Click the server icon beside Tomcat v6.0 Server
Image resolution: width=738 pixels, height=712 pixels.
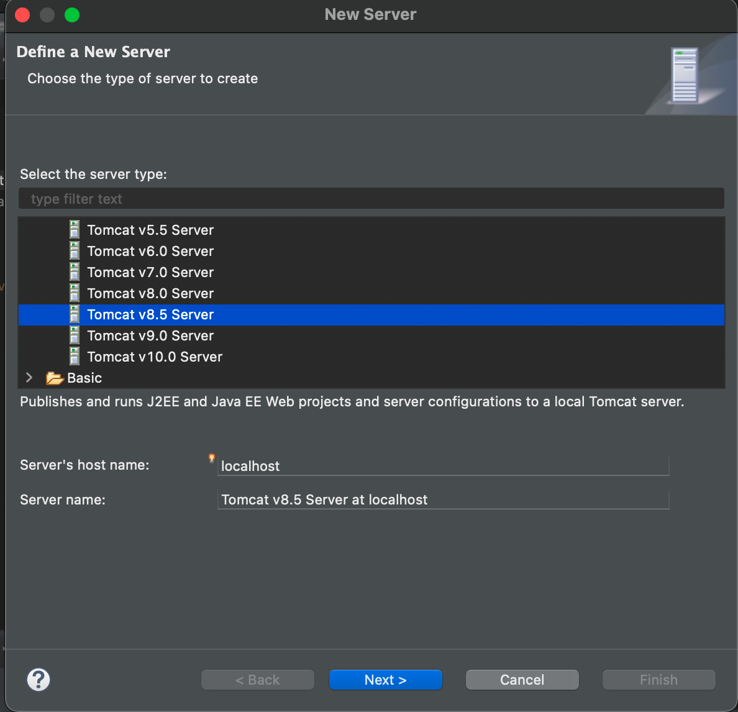pyautogui.click(x=75, y=250)
